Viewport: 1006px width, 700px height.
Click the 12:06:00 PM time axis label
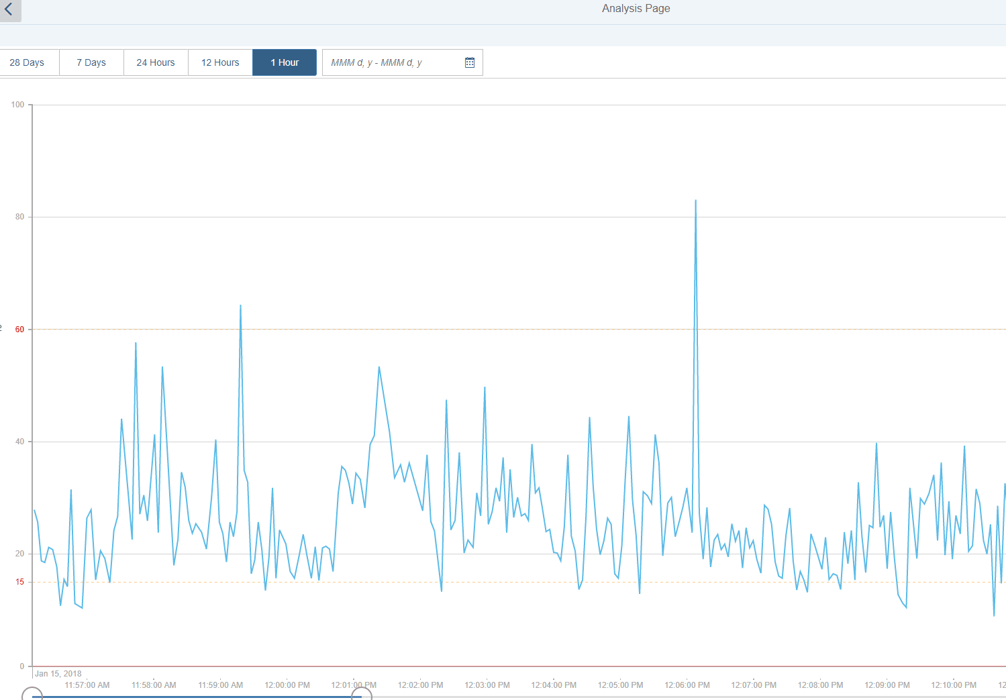[x=687, y=685]
